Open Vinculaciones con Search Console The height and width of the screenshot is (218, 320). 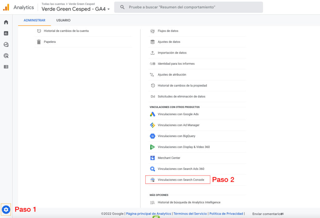click(x=181, y=180)
